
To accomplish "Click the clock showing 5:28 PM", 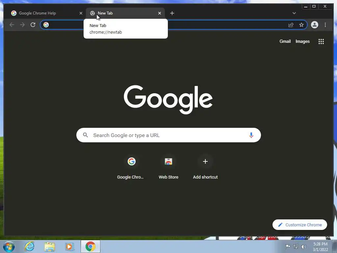I will 320,246.
